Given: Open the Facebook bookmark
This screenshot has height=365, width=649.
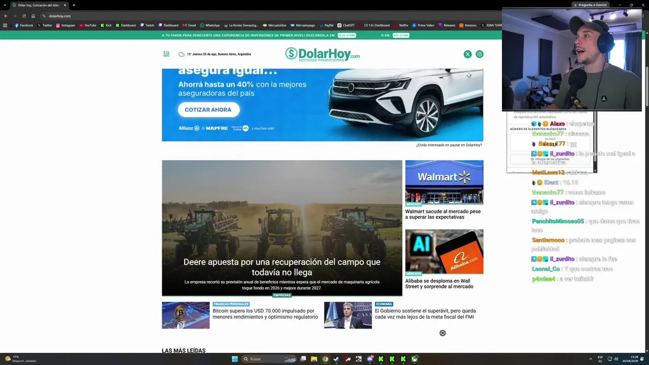Looking at the screenshot, I should (x=24, y=25).
